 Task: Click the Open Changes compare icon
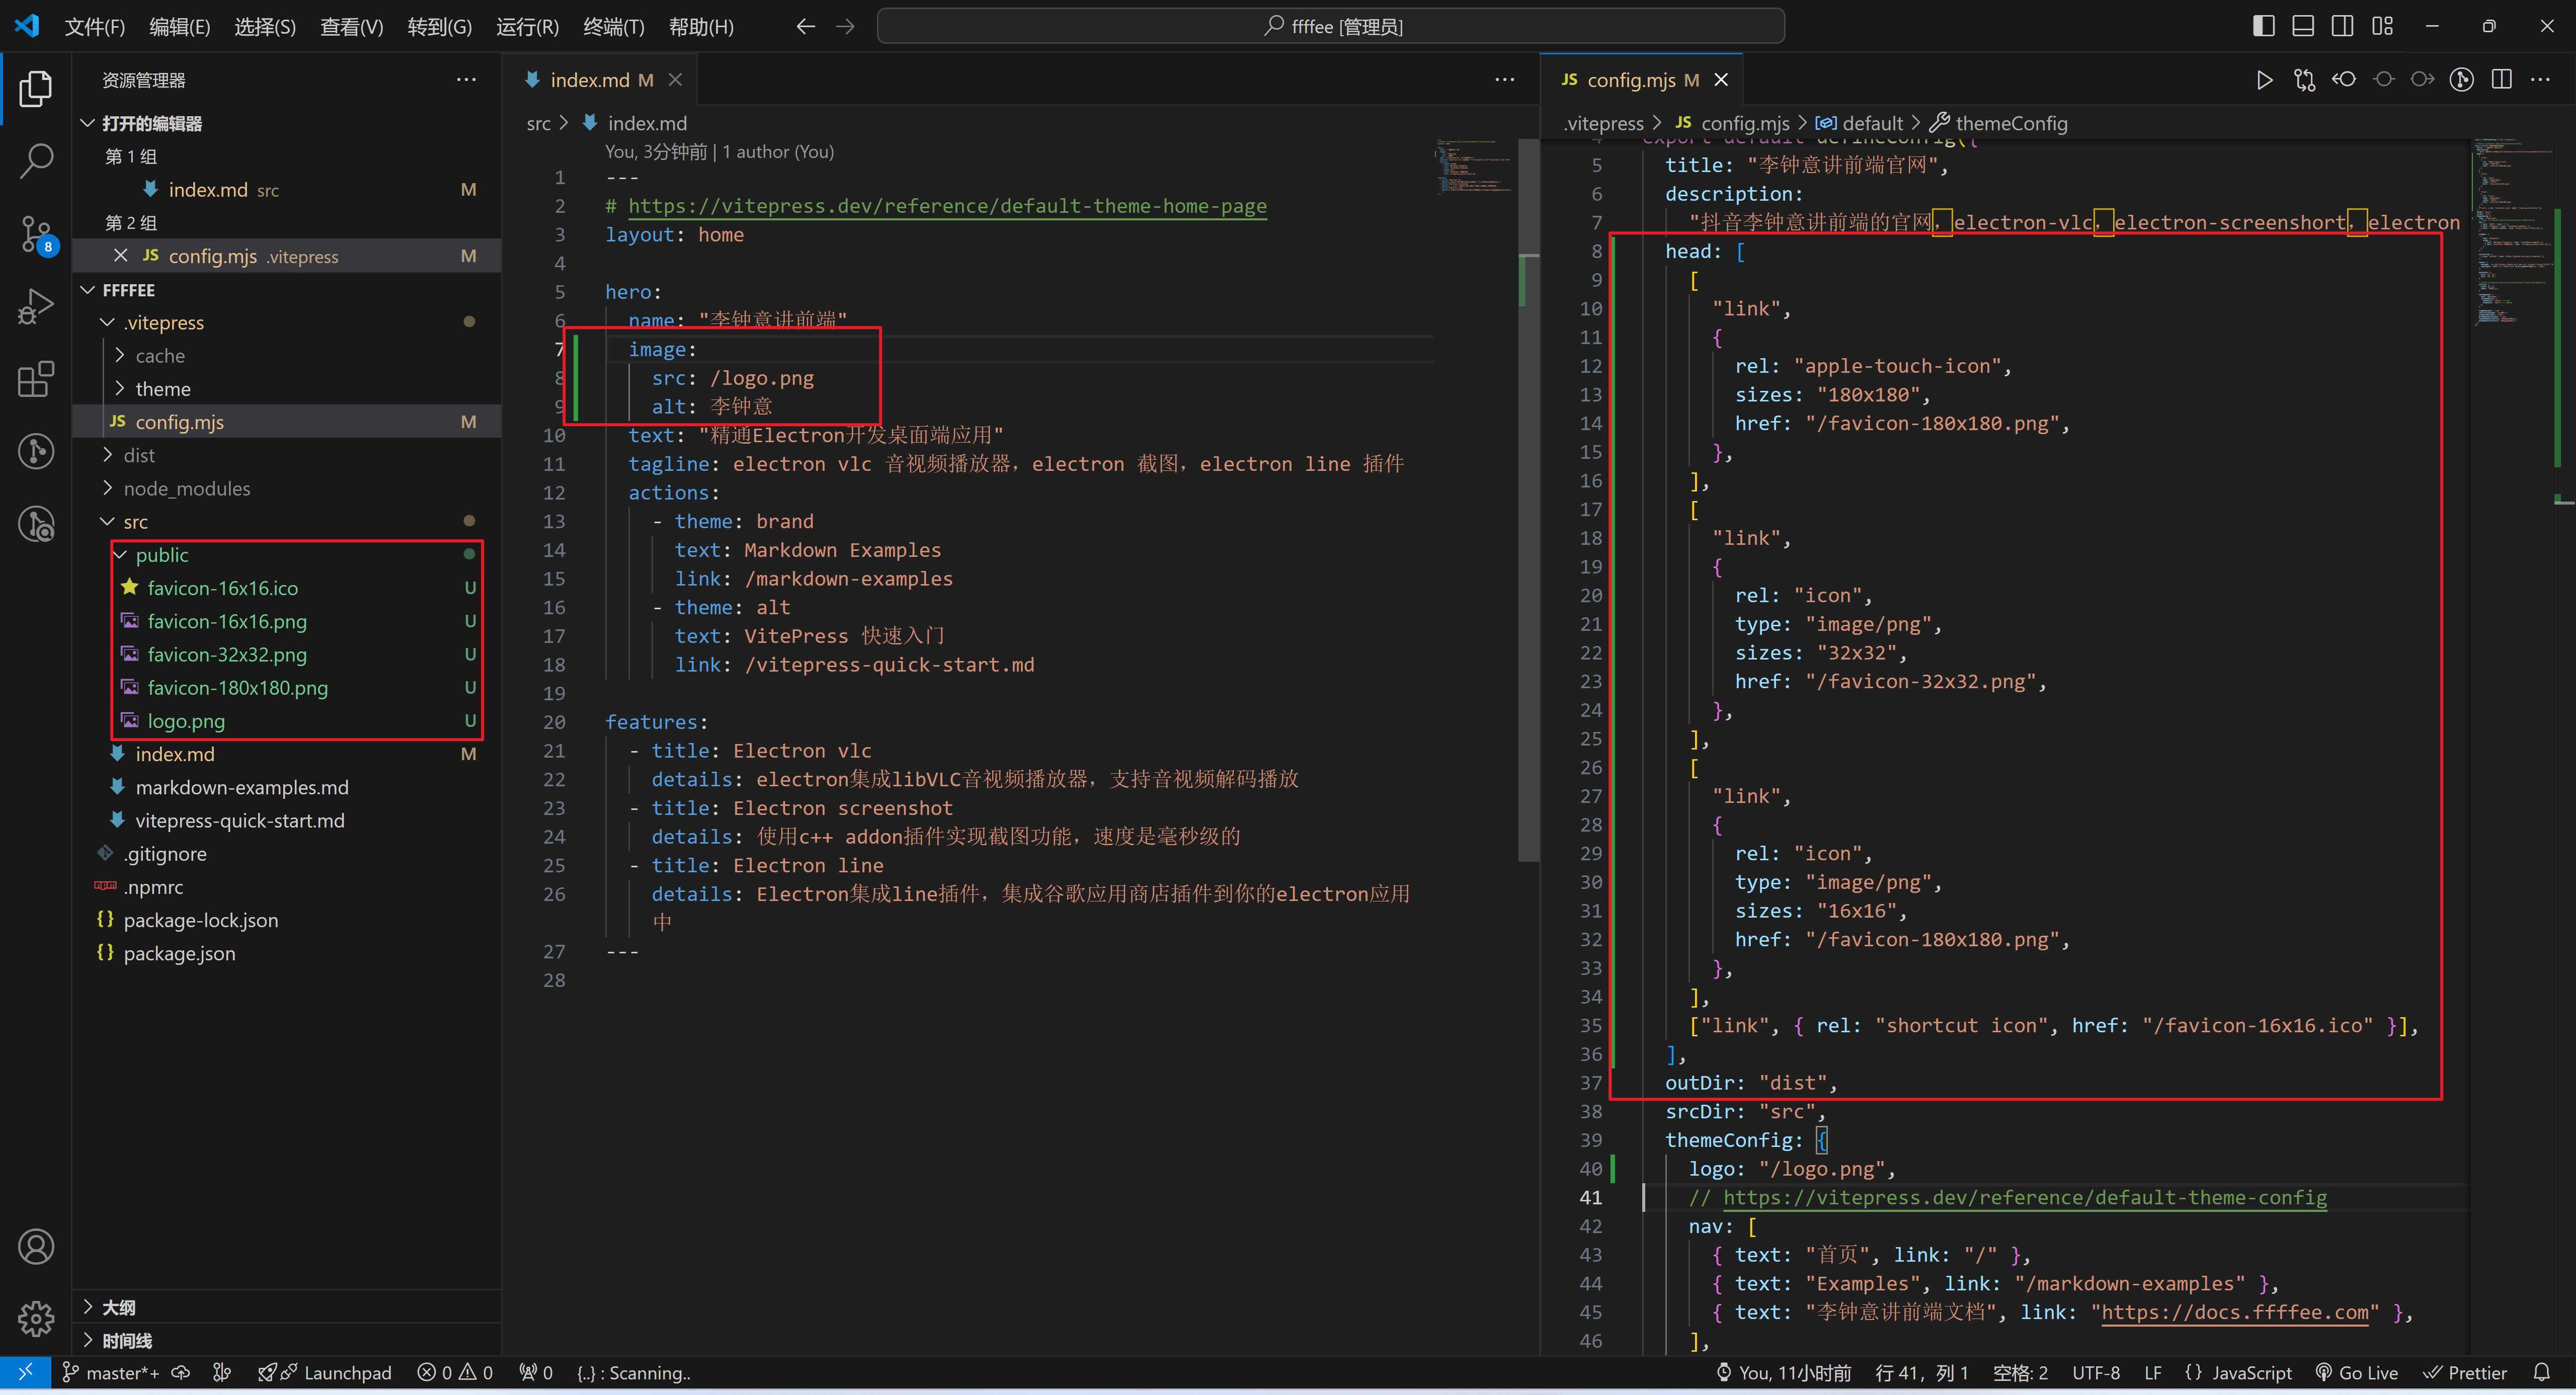2304,80
